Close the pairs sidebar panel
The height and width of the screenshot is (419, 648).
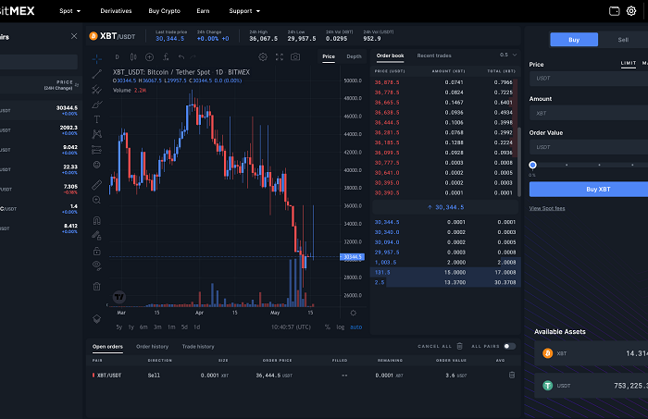[74, 36]
